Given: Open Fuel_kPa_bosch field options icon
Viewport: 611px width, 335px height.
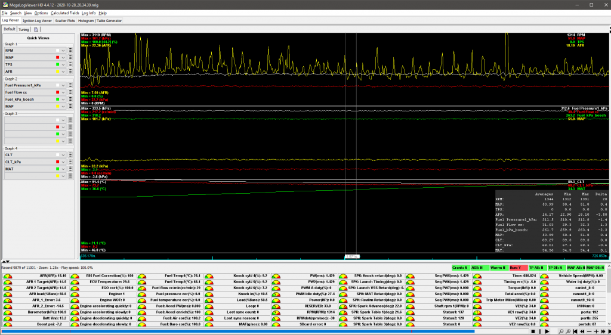Looking at the screenshot, I should 70,99.
